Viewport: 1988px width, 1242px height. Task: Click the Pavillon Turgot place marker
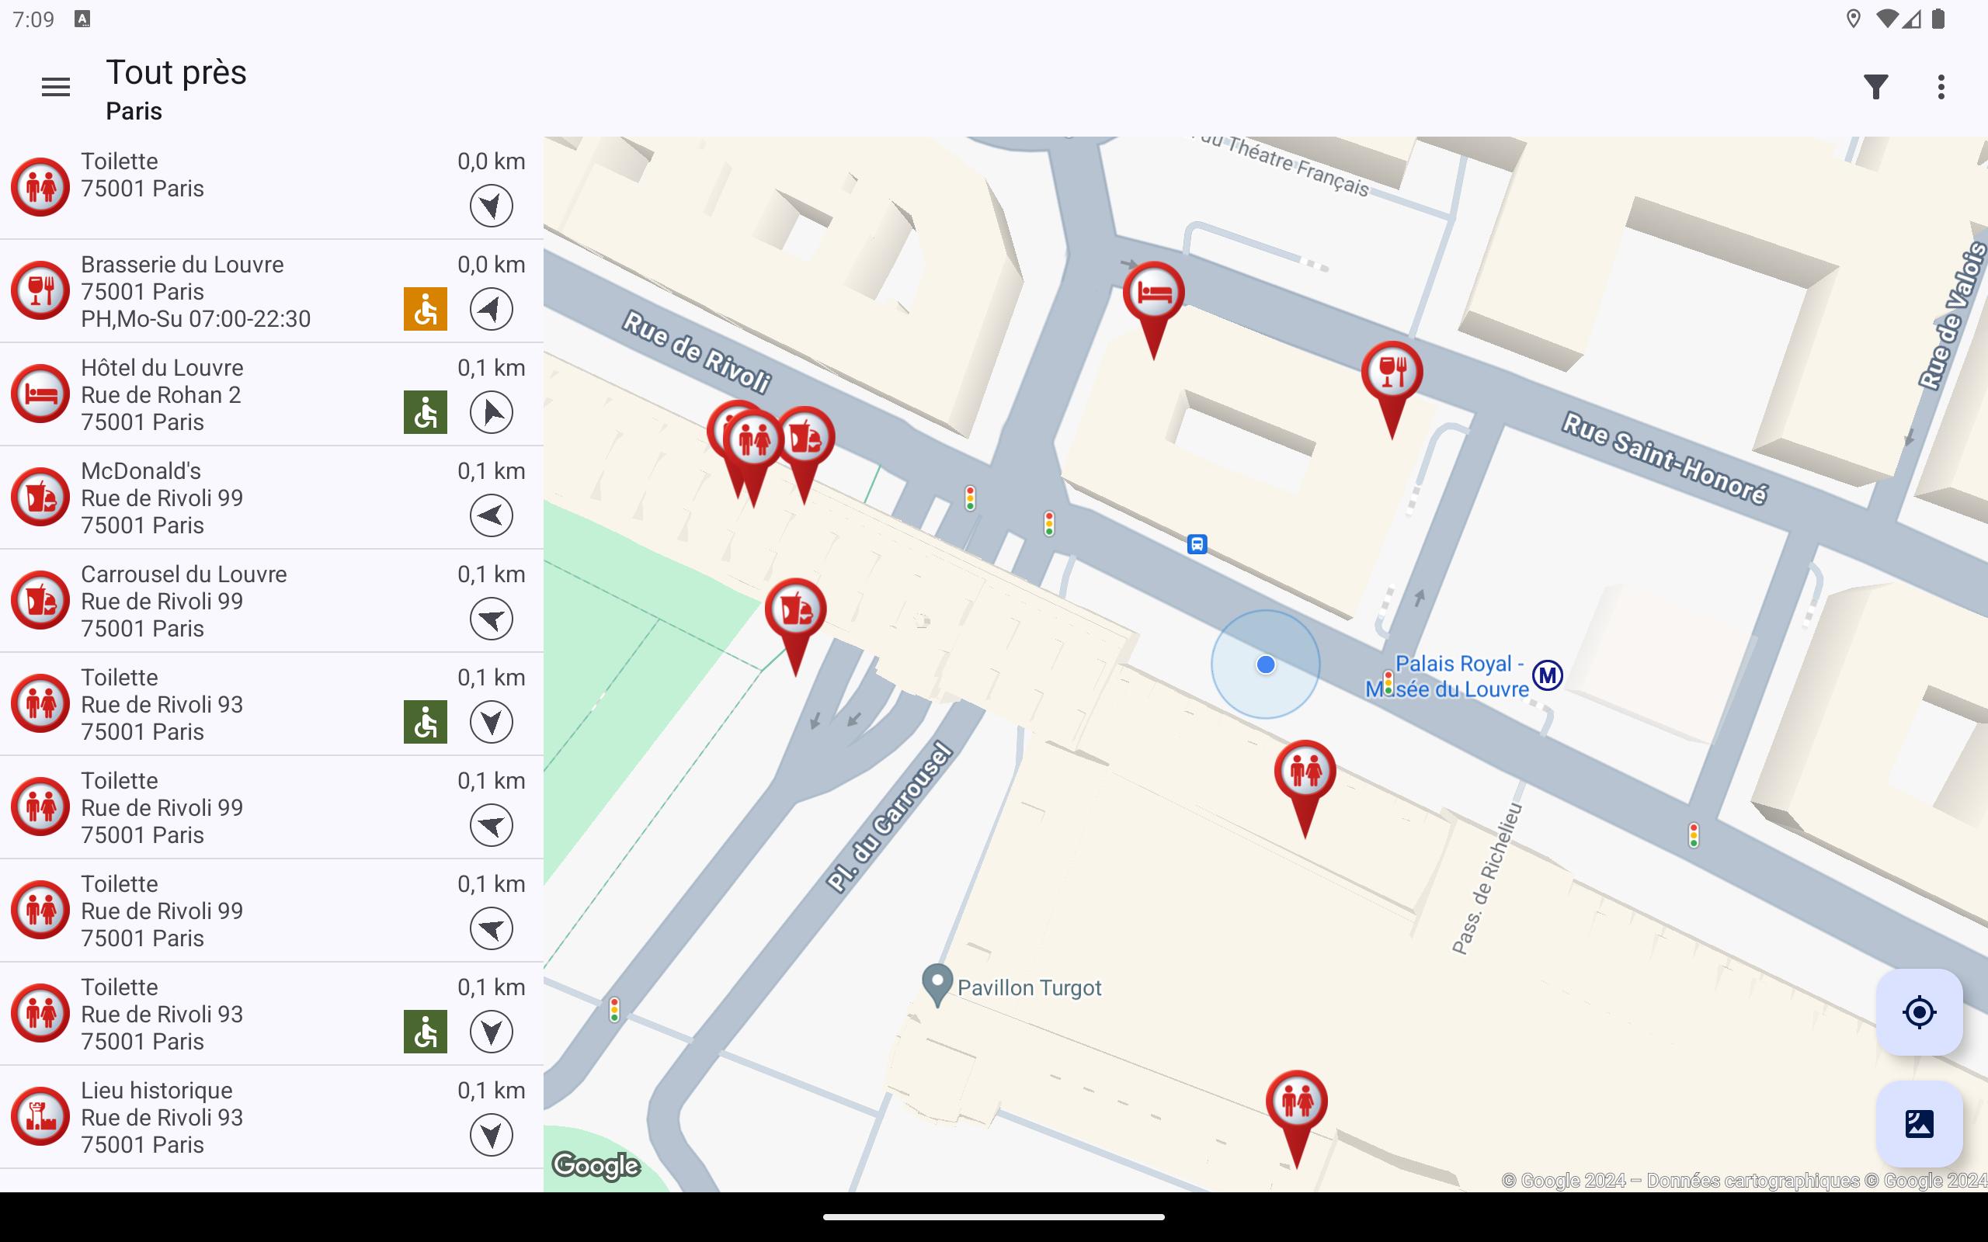(x=937, y=984)
